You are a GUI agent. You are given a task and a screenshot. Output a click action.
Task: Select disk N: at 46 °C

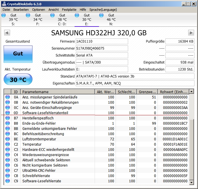111,20
